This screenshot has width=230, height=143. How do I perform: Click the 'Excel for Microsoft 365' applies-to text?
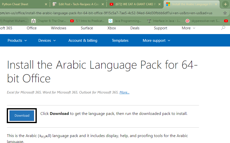(24, 92)
